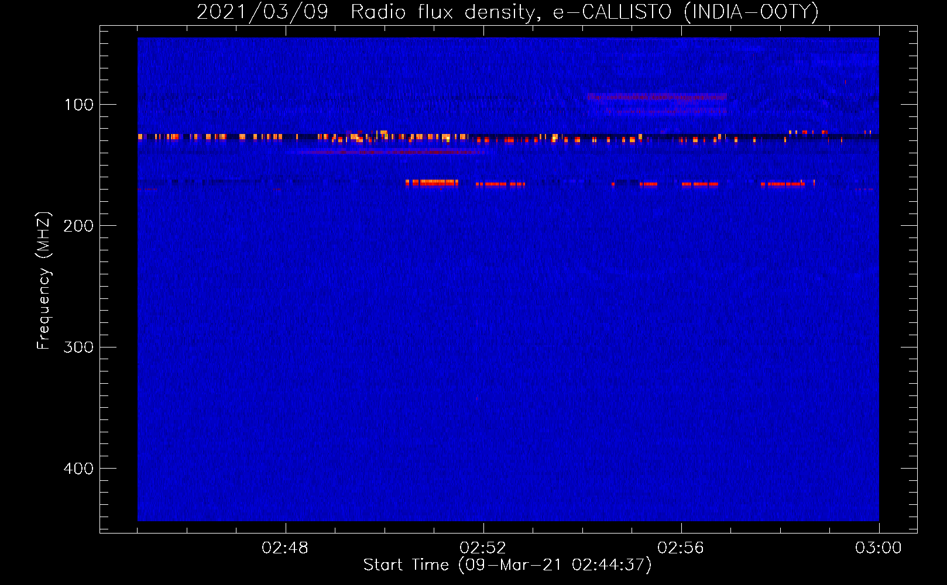
Task: Click the plot title 'Radio flux density, e-CALLISTO (INDIA-OOTY)'
Action: click(x=584, y=12)
